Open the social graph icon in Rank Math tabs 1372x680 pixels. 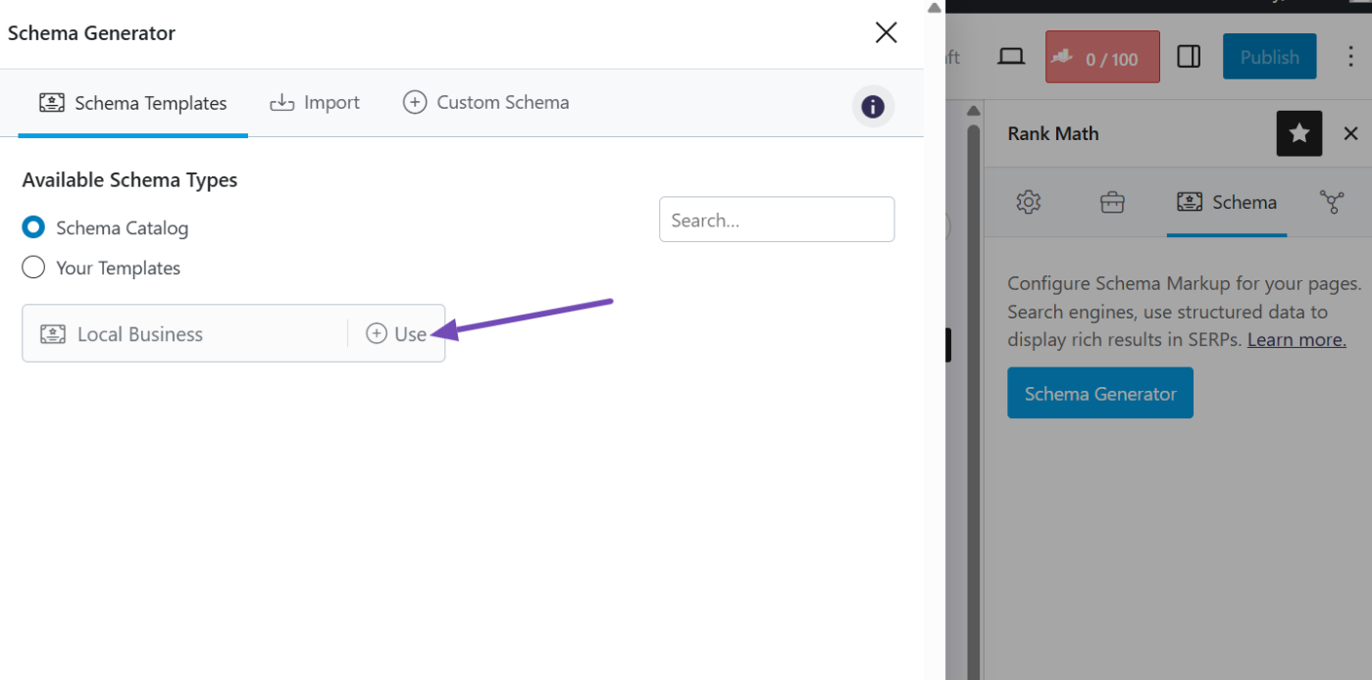coord(1332,202)
